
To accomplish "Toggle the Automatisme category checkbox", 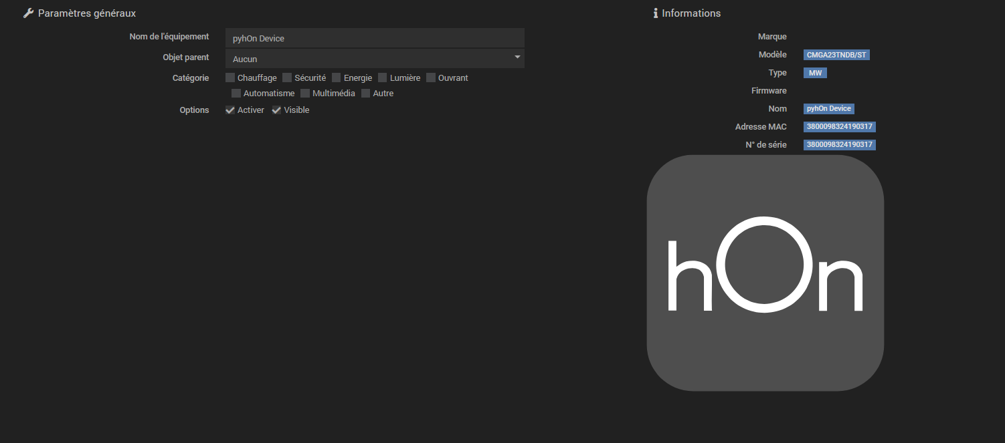I will (x=236, y=93).
